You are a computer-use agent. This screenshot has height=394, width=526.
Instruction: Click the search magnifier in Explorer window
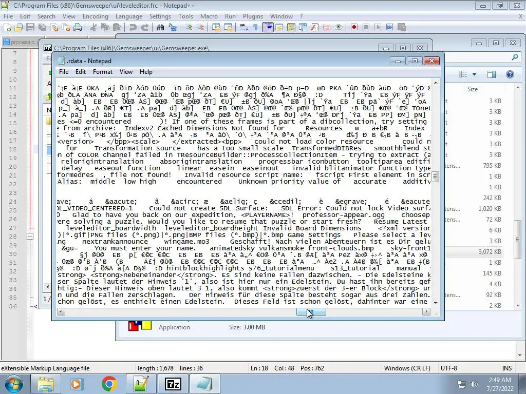pos(515,57)
